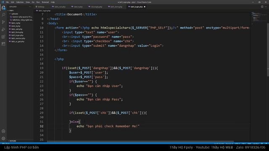The width and height of the screenshot is (269, 151).
Task: Open the View menu
Action: click(28, 2)
